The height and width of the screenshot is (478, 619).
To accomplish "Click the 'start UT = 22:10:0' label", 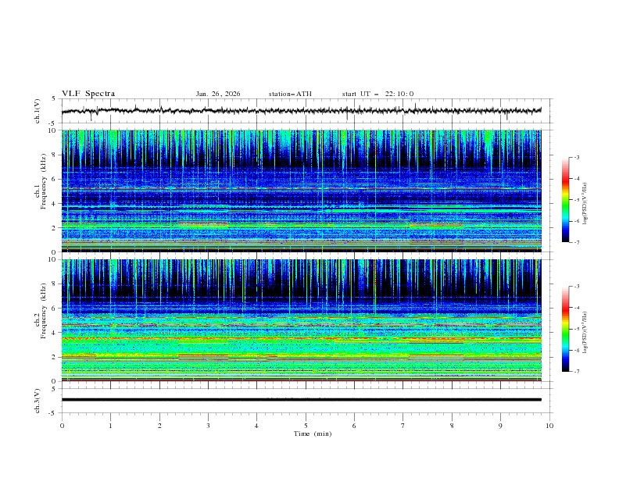I will coord(377,94).
